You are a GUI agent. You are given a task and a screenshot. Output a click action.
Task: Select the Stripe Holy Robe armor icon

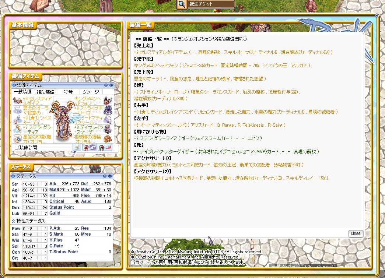[x=108, y=110]
